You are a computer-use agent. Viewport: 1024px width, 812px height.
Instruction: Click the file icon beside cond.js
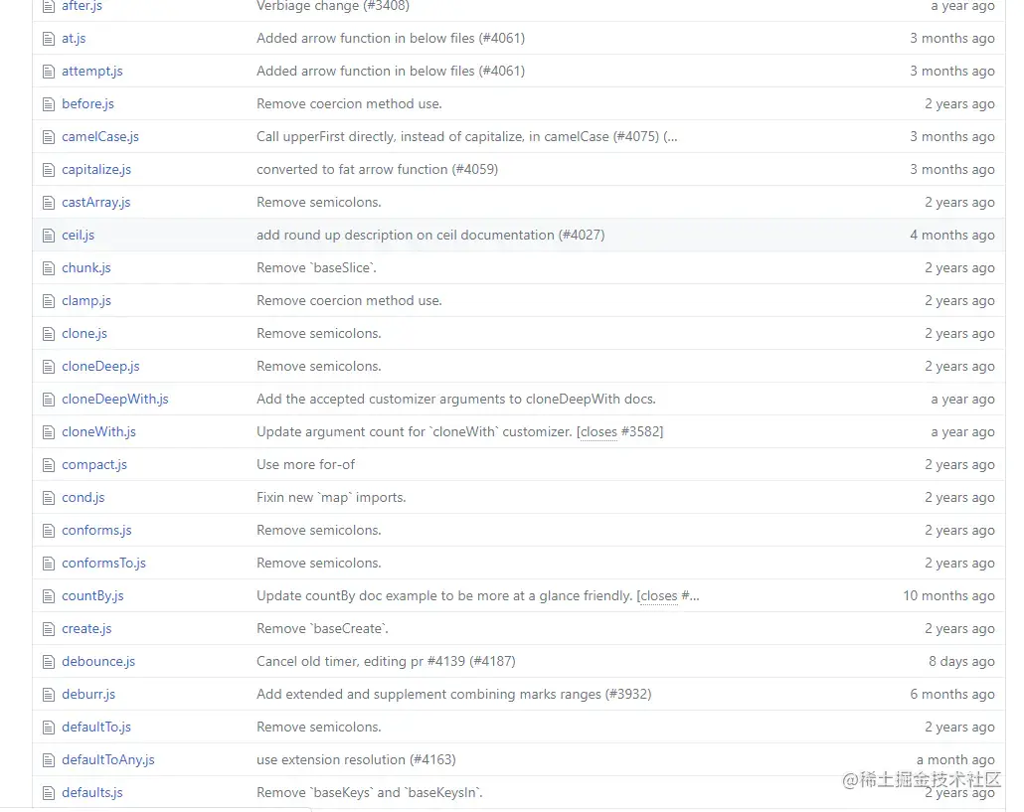point(49,497)
